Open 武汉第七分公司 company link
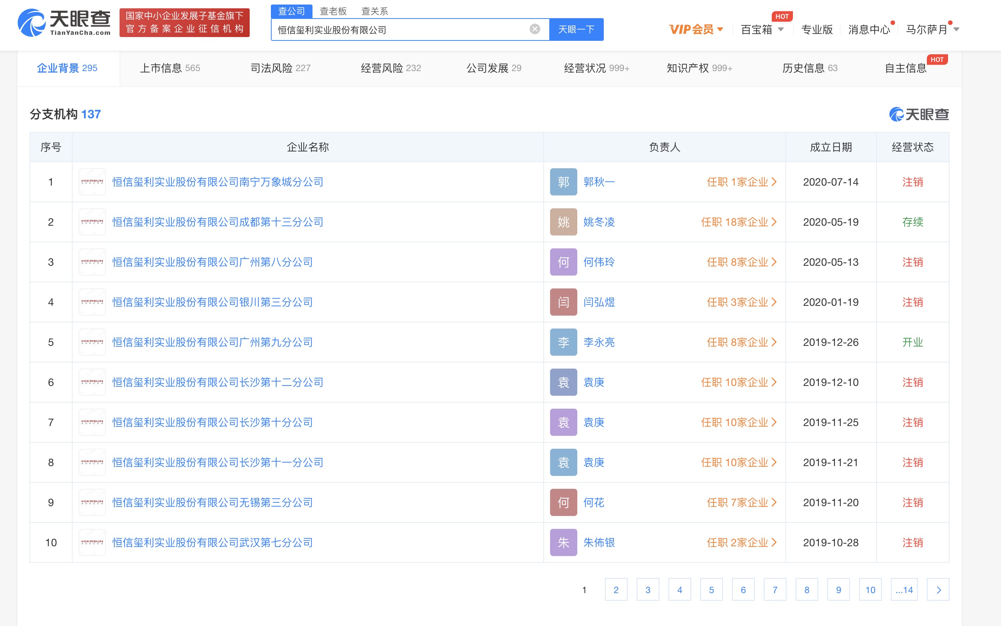 coord(213,542)
